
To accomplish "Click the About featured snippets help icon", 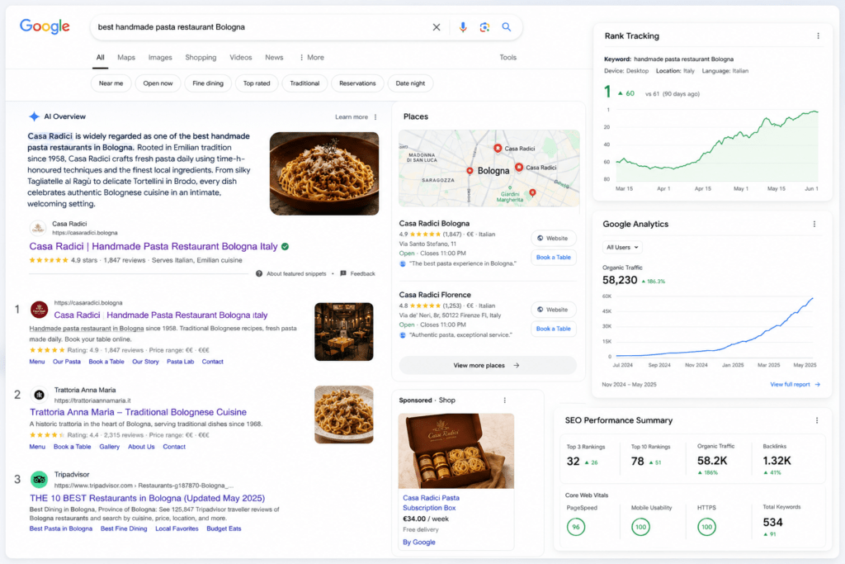I will click(x=259, y=274).
